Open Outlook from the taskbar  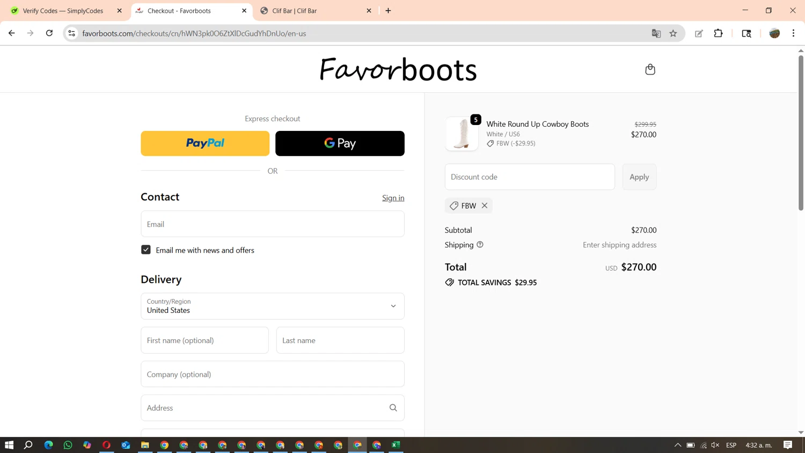click(x=126, y=445)
